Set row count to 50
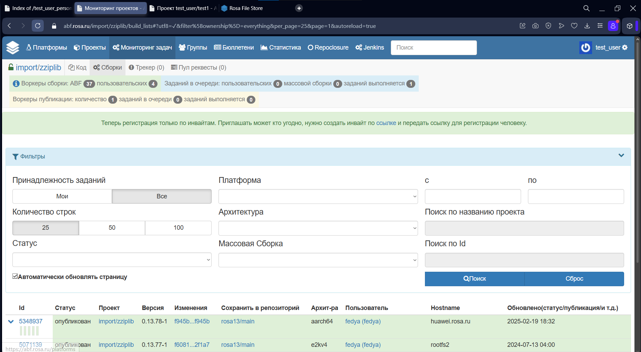This screenshot has height=352, width=641. point(112,228)
